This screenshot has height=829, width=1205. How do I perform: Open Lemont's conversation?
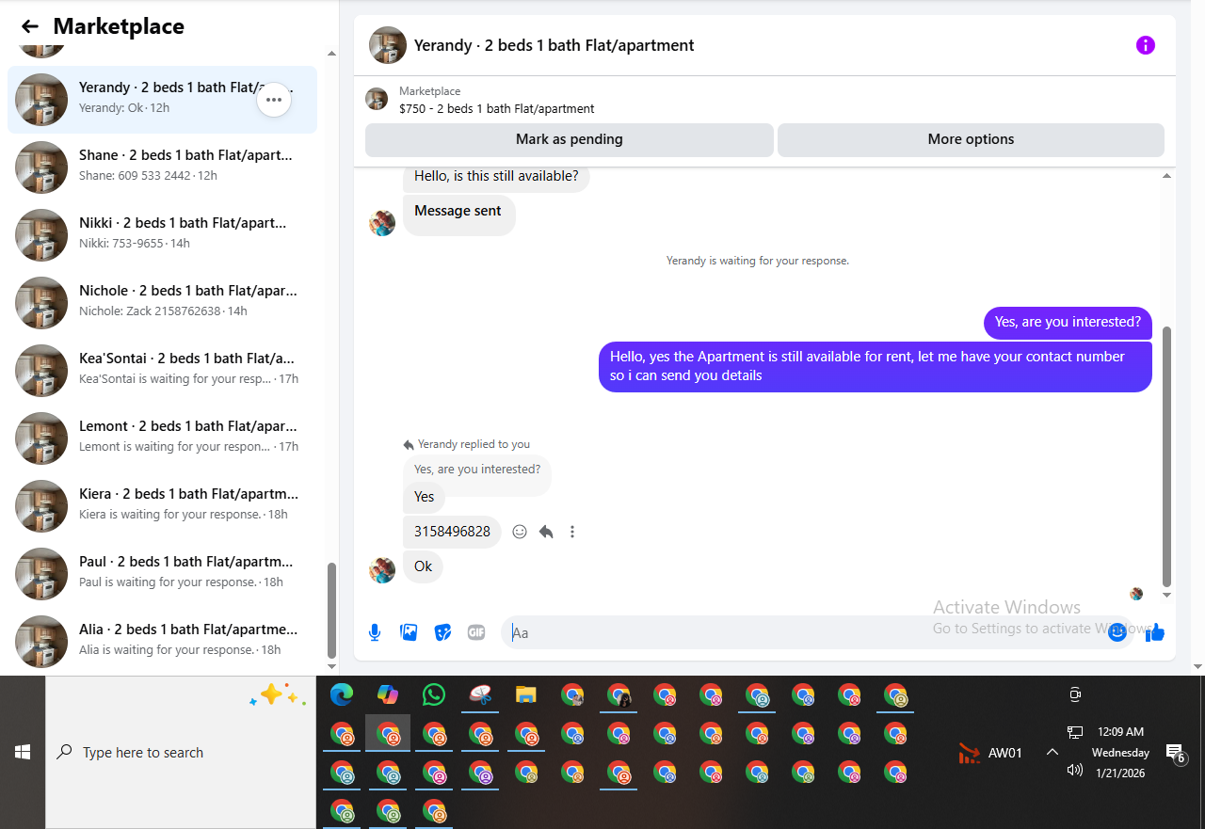click(162, 438)
